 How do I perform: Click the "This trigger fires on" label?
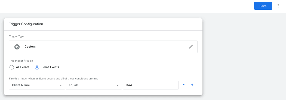(x=21, y=61)
